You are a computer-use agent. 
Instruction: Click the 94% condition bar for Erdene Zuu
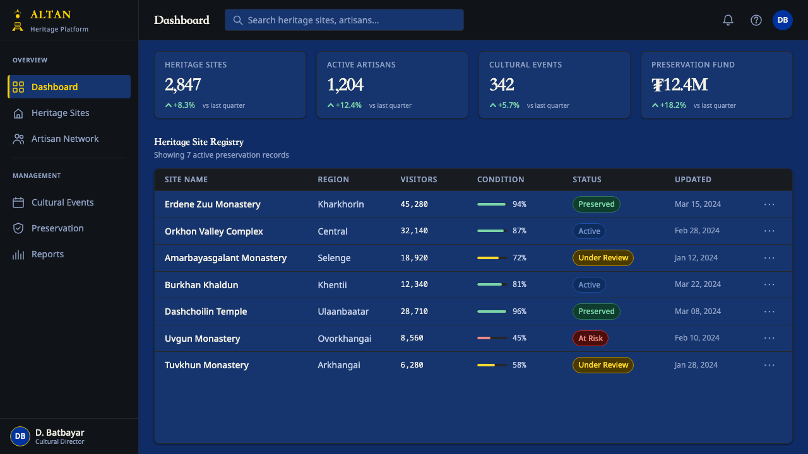(x=492, y=204)
